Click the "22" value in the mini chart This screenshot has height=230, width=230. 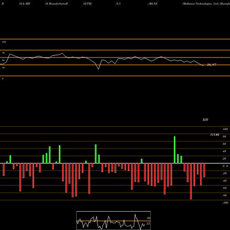148,224
